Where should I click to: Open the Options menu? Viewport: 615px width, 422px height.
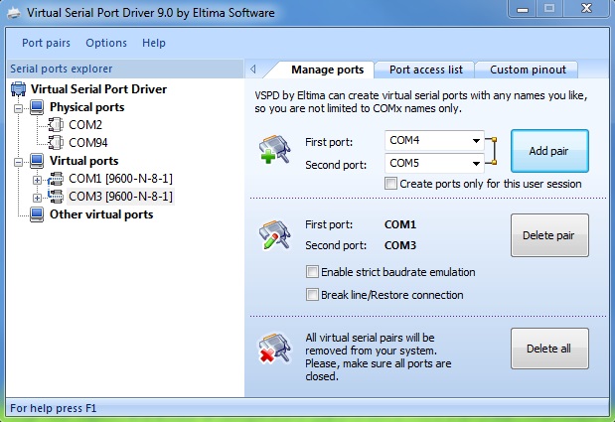106,43
